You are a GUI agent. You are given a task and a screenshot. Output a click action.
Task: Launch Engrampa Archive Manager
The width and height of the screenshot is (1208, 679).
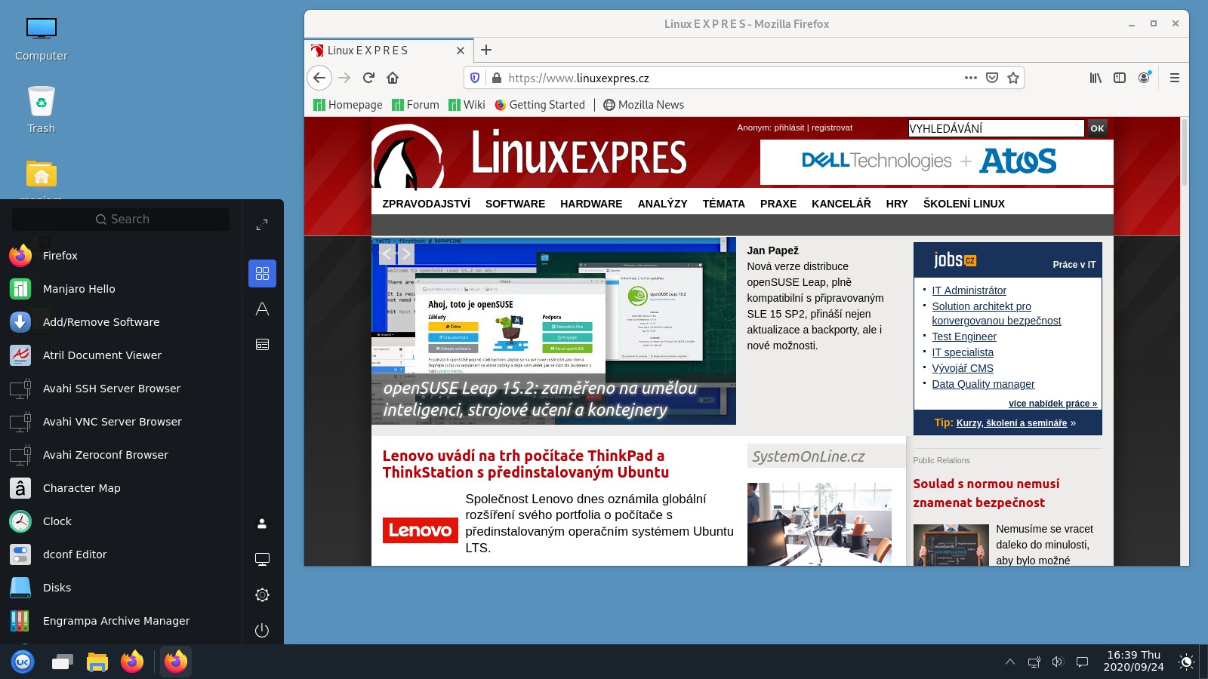coord(121,621)
